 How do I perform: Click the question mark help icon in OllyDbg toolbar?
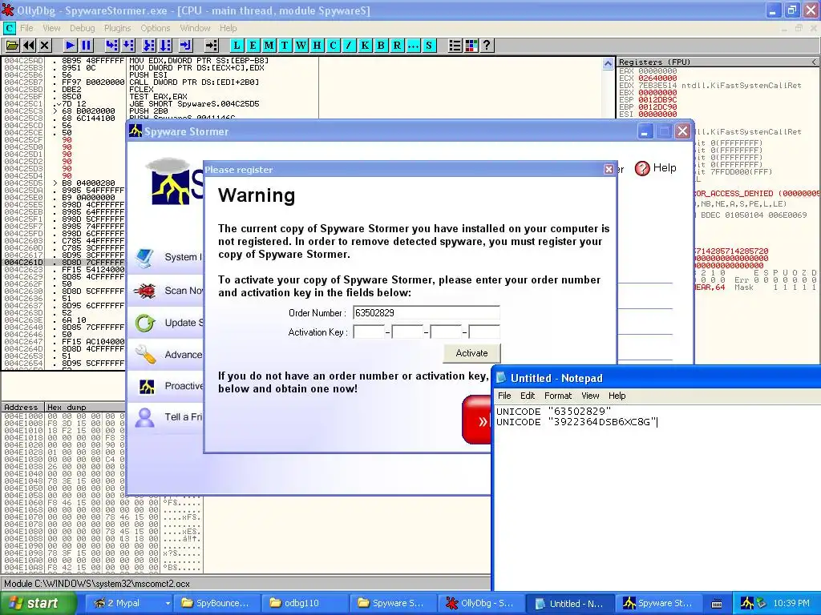coord(487,46)
